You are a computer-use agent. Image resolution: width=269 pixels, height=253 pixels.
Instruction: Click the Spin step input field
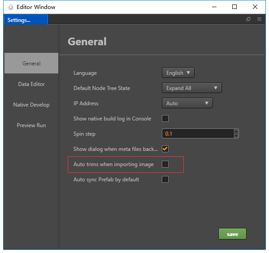[x=198, y=133]
